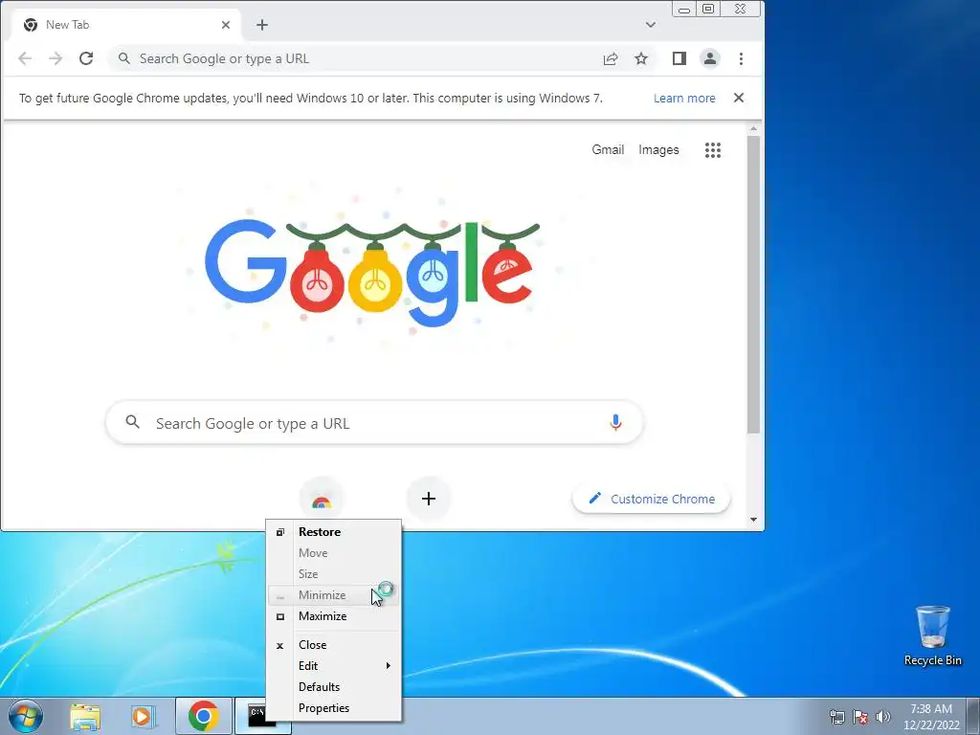Open Chrome three-dot menu
980x735 pixels.
pyautogui.click(x=741, y=58)
